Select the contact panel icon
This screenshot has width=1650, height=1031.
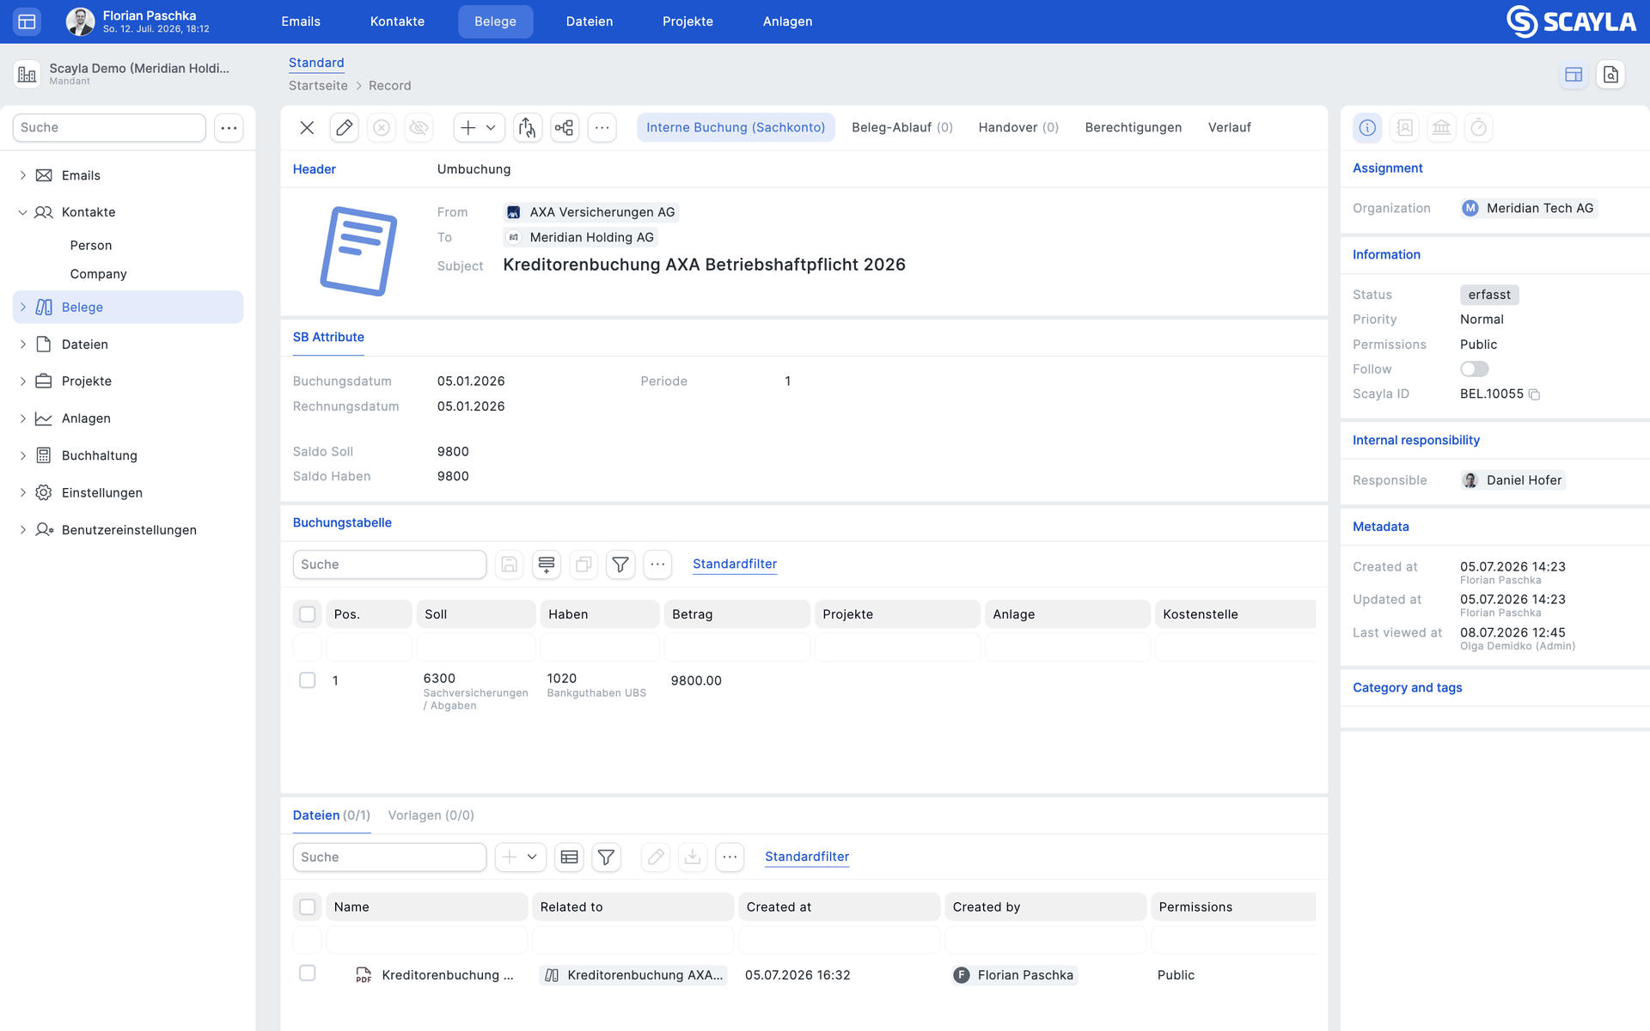(1405, 128)
